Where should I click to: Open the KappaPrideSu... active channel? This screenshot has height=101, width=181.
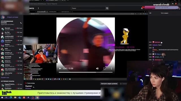click(12, 85)
